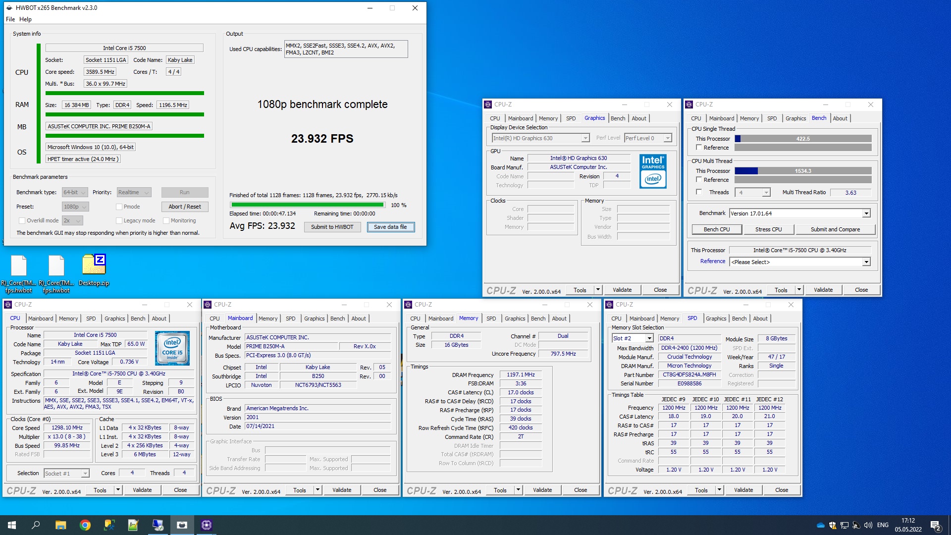
Task: Open Google Chrome from the taskbar
Action: pyautogui.click(x=85, y=525)
